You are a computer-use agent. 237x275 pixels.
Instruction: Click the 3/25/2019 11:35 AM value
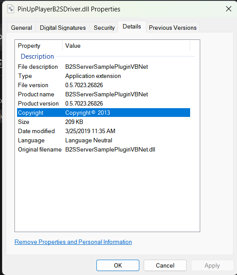point(90,131)
